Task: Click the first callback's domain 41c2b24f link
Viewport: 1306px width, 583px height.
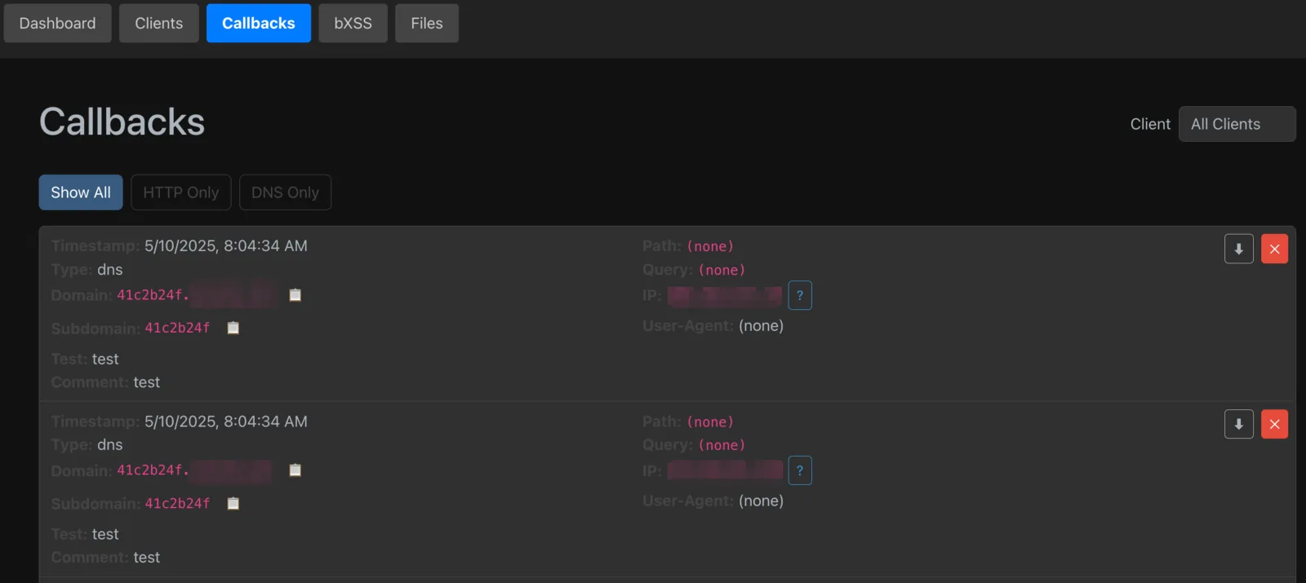Action: click(197, 295)
